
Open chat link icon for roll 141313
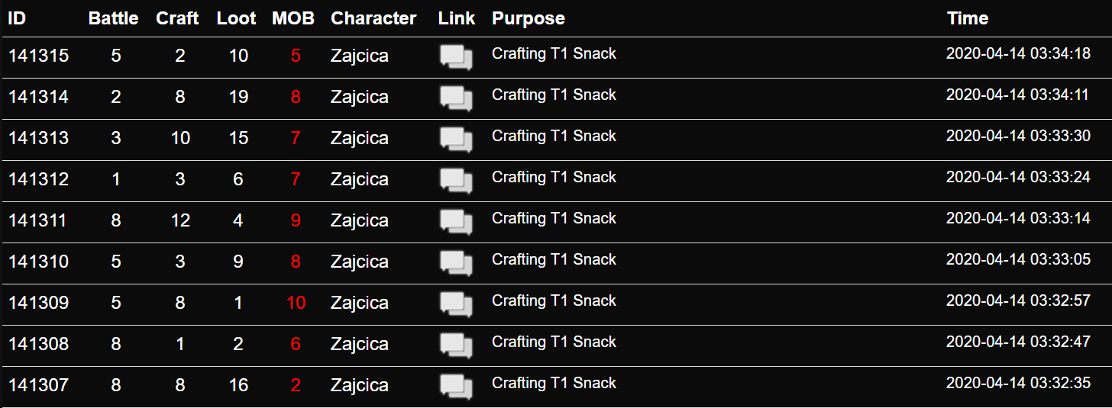[457, 140]
